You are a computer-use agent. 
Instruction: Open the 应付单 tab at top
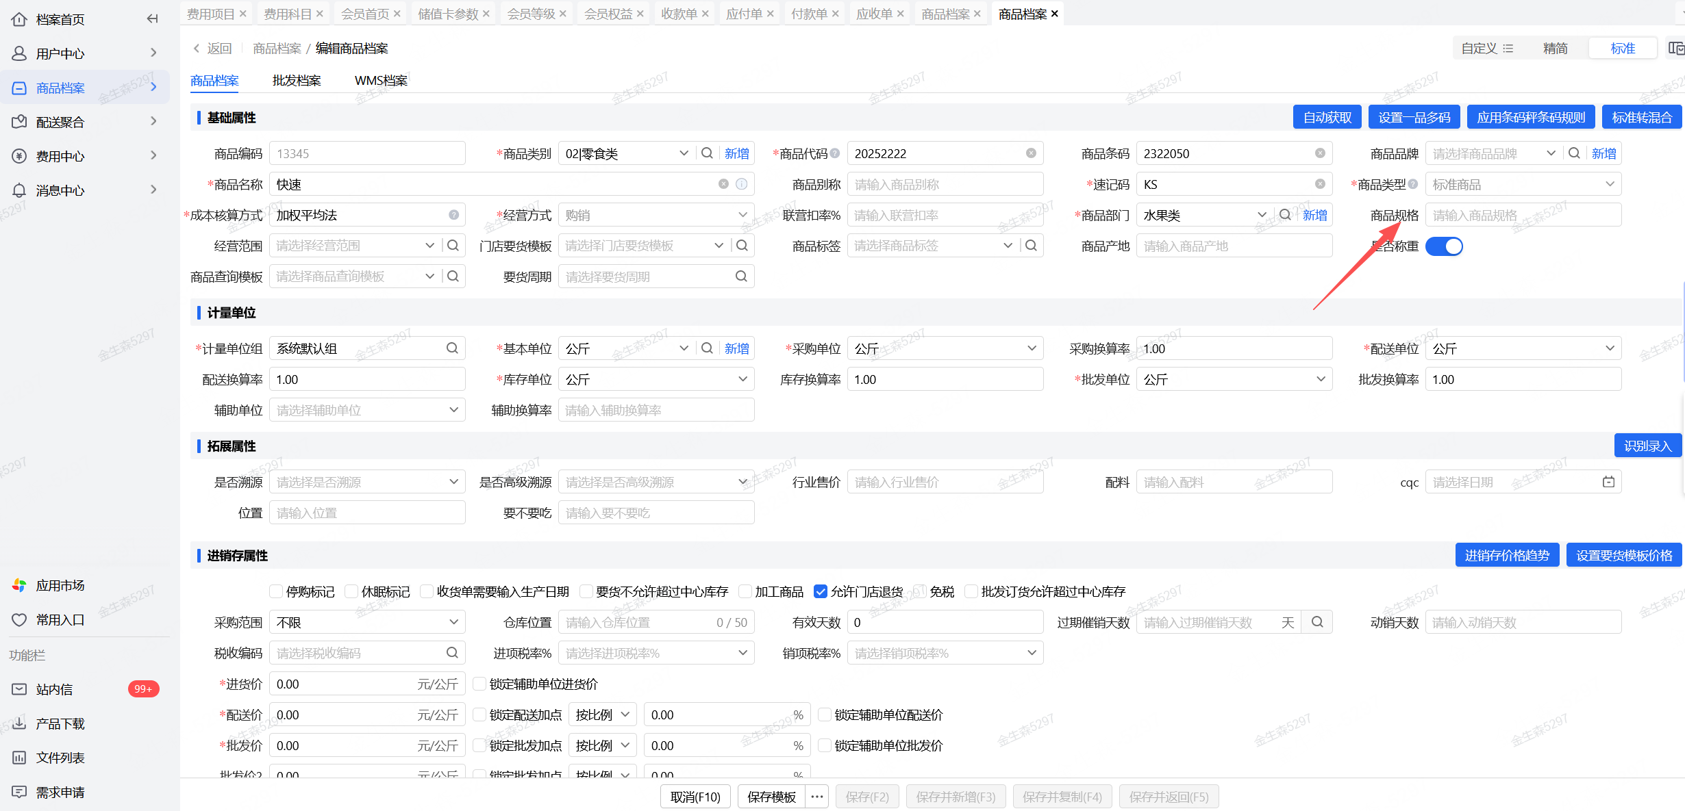(744, 14)
